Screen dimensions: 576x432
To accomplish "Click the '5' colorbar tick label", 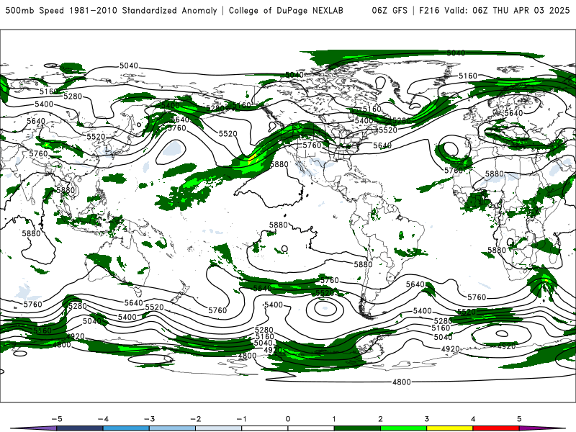I will coord(519,419).
